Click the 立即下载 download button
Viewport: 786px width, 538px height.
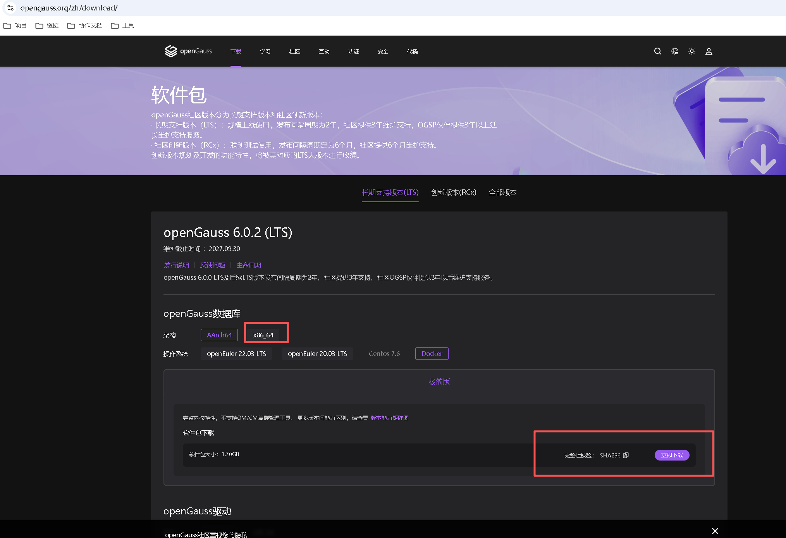[x=672, y=455]
